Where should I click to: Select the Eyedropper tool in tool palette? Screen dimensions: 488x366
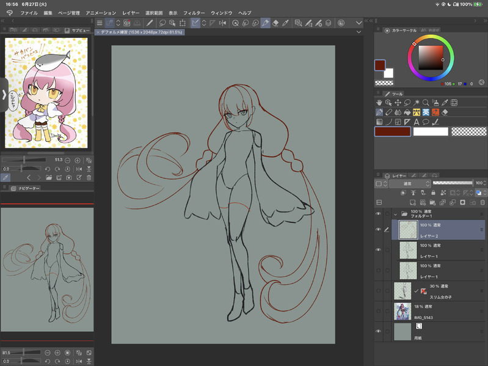[445, 103]
